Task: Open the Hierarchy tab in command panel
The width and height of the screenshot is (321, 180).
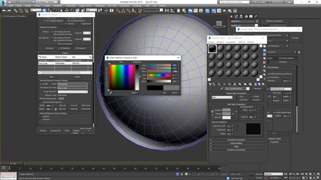Action: click(x=241, y=16)
